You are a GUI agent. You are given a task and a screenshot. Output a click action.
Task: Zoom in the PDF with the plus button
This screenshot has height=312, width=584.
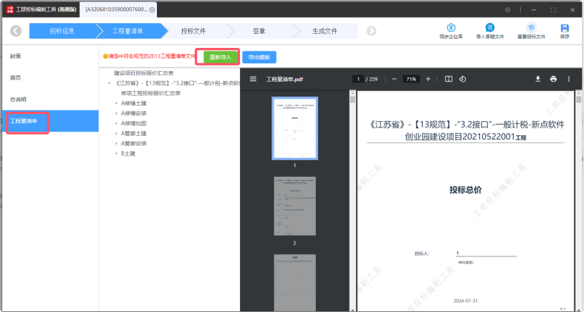[x=428, y=79]
